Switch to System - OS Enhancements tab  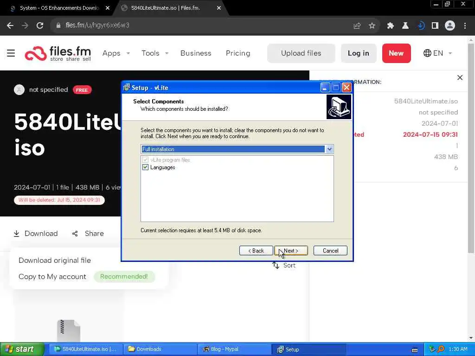tap(59, 8)
